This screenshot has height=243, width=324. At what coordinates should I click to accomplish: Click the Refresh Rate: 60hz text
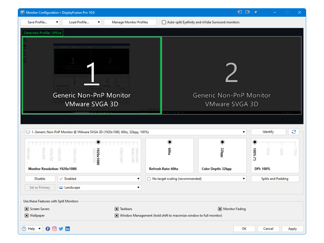(x=164, y=169)
